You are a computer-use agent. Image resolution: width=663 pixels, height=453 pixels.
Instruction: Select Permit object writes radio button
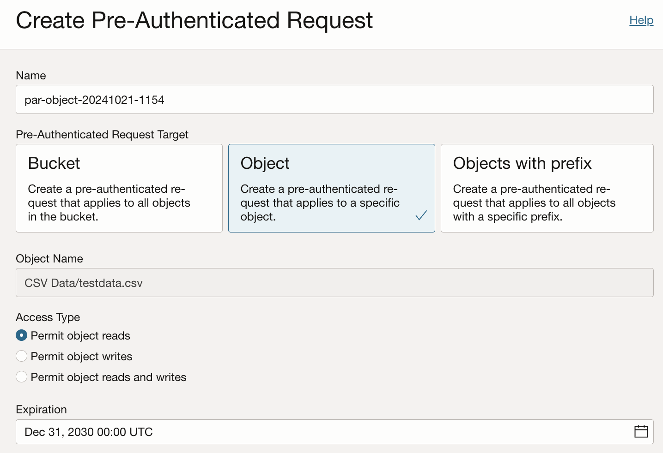tap(22, 356)
